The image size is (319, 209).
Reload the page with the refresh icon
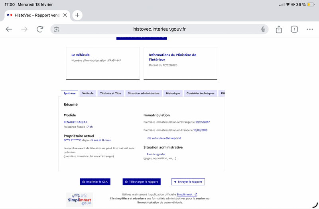(40, 29)
